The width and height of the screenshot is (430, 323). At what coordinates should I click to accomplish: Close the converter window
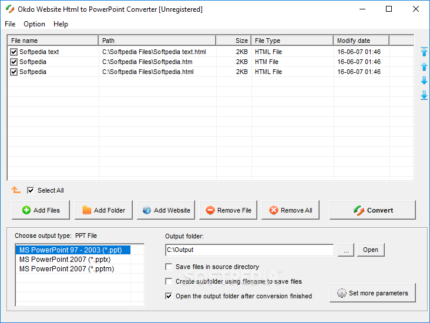coord(416,9)
